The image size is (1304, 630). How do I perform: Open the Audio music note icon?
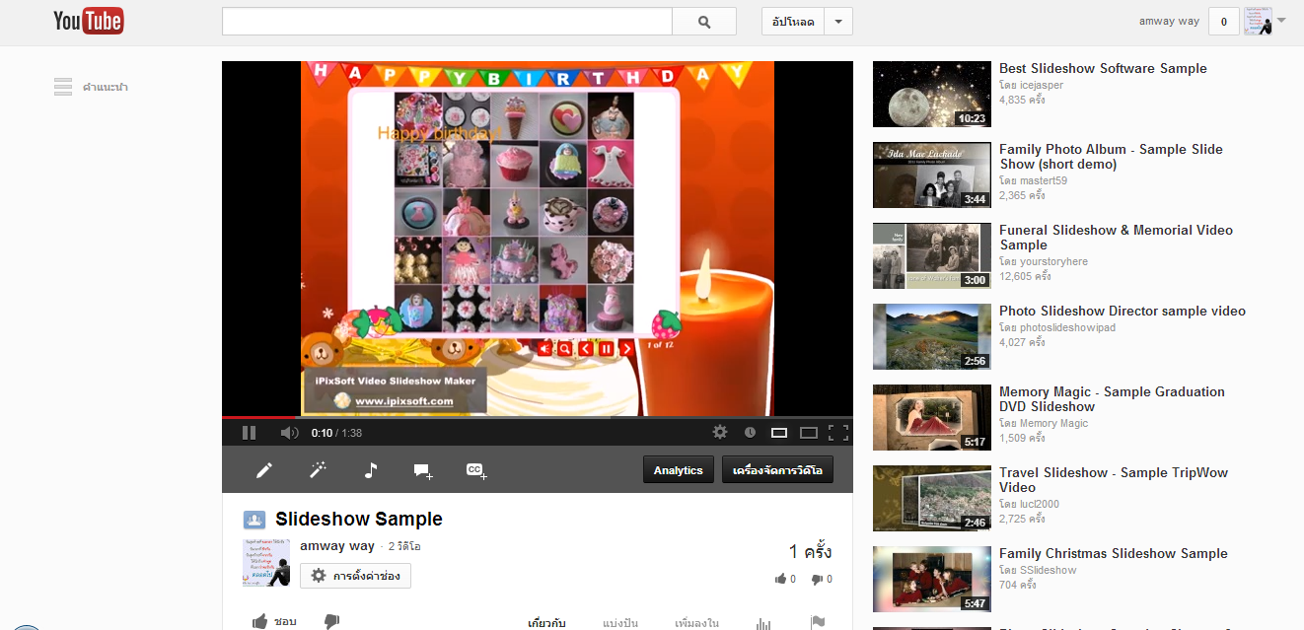pos(371,470)
